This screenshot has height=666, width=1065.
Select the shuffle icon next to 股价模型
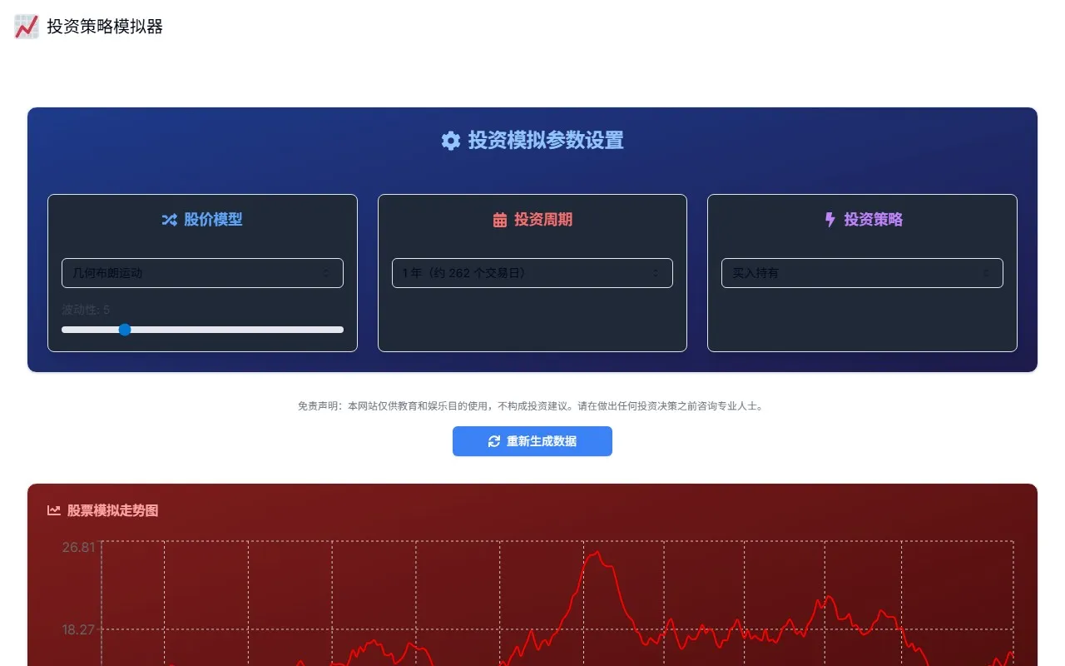[169, 220]
